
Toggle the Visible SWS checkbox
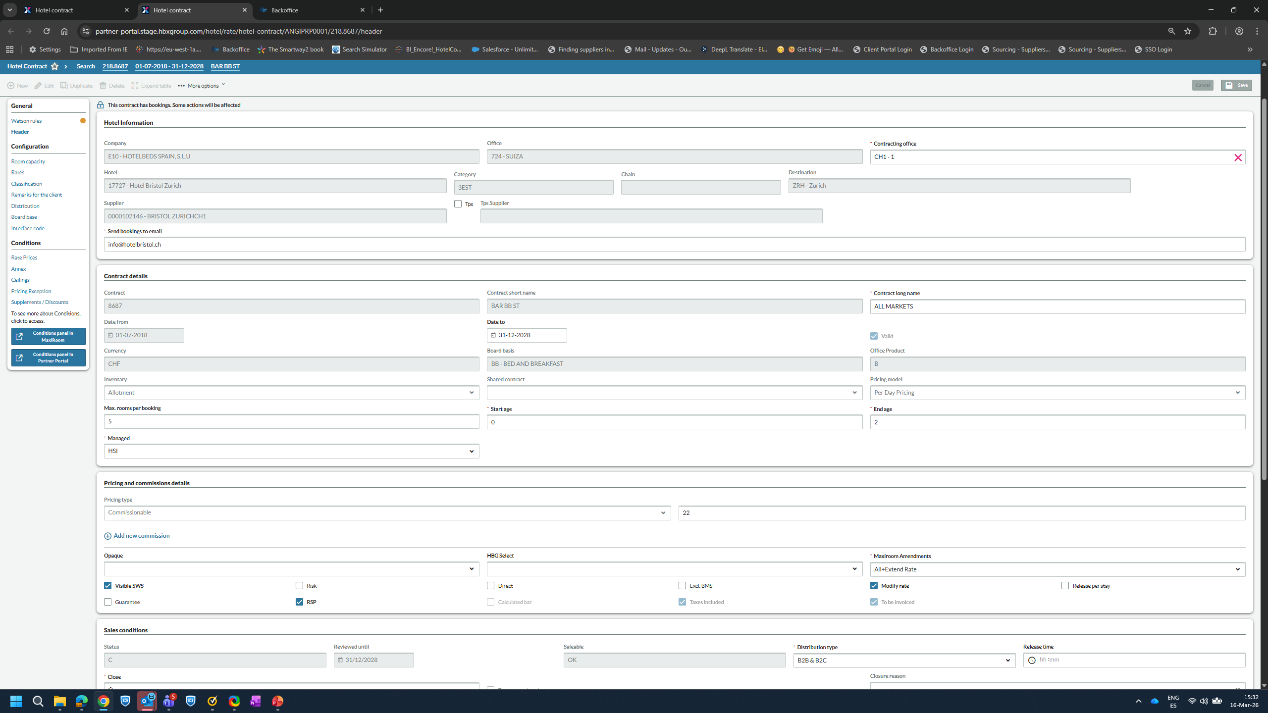tap(107, 586)
